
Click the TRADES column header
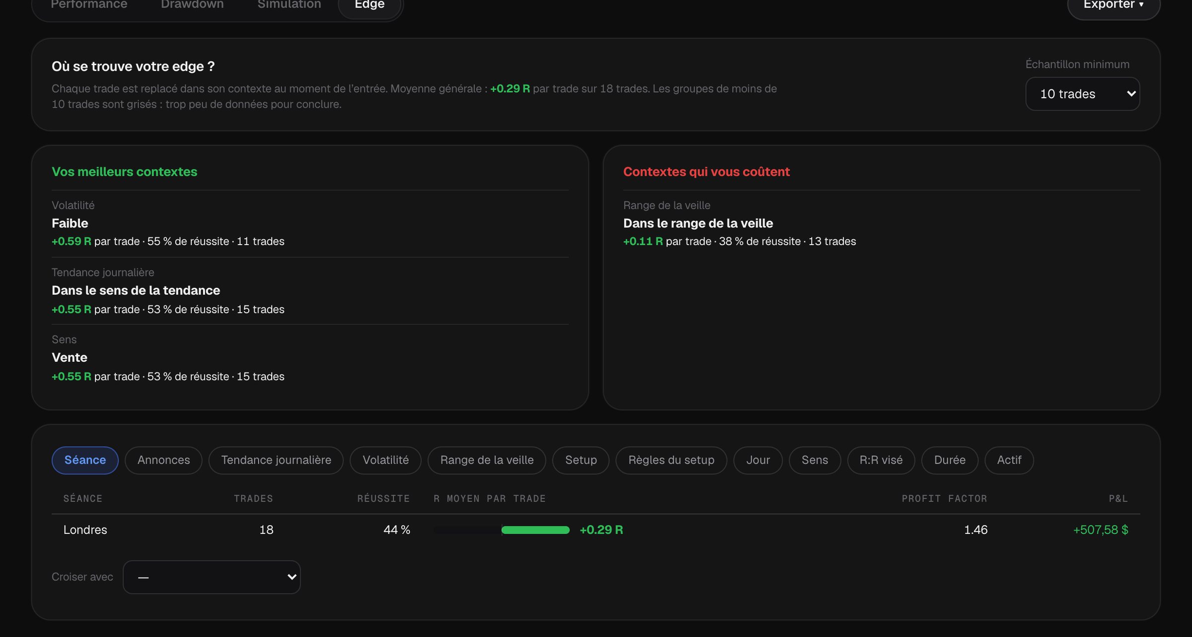(253, 499)
